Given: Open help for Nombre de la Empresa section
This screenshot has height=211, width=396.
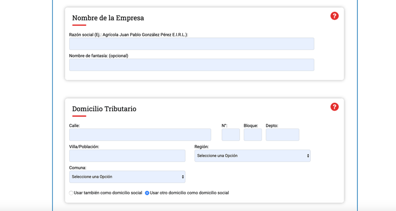Looking at the screenshot, I should [x=334, y=16].
